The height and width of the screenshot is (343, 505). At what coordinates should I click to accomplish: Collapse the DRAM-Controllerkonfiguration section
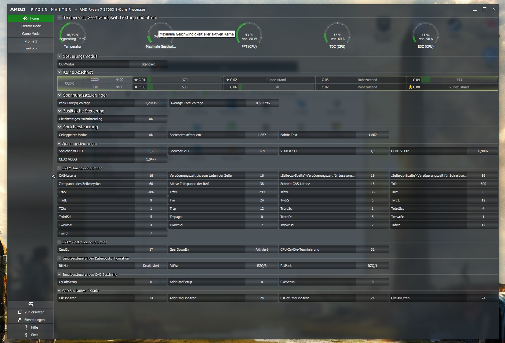59,242
